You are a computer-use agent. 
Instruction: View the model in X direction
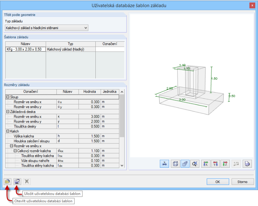click(206, 164)
